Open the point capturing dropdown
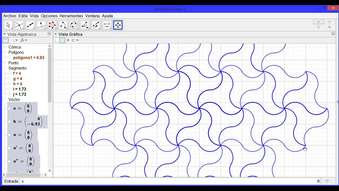The image size is (339, 191). click(x=75, y=40)
